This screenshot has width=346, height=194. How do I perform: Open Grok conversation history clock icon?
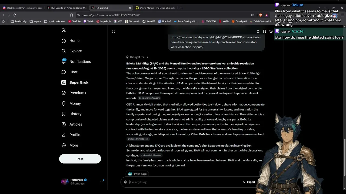[x=271, y=31]
